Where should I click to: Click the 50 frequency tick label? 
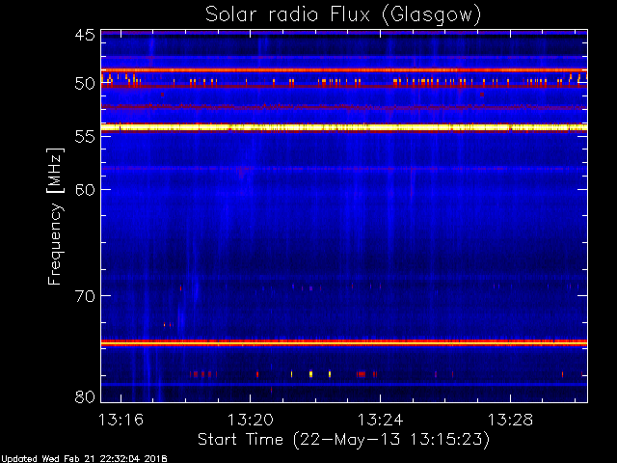click(x=85, y=84)
